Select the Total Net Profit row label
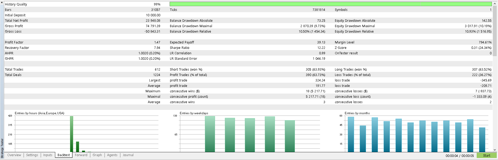 16,21
